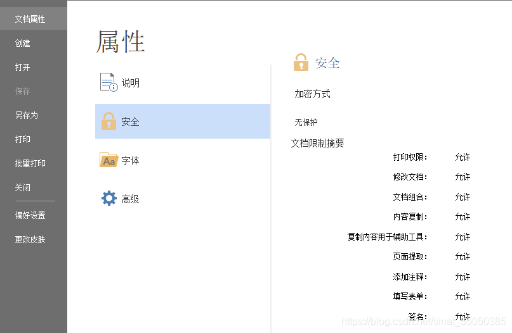
Task: Click 允许 value next to 修改文档
Action: tap(463, 177)
